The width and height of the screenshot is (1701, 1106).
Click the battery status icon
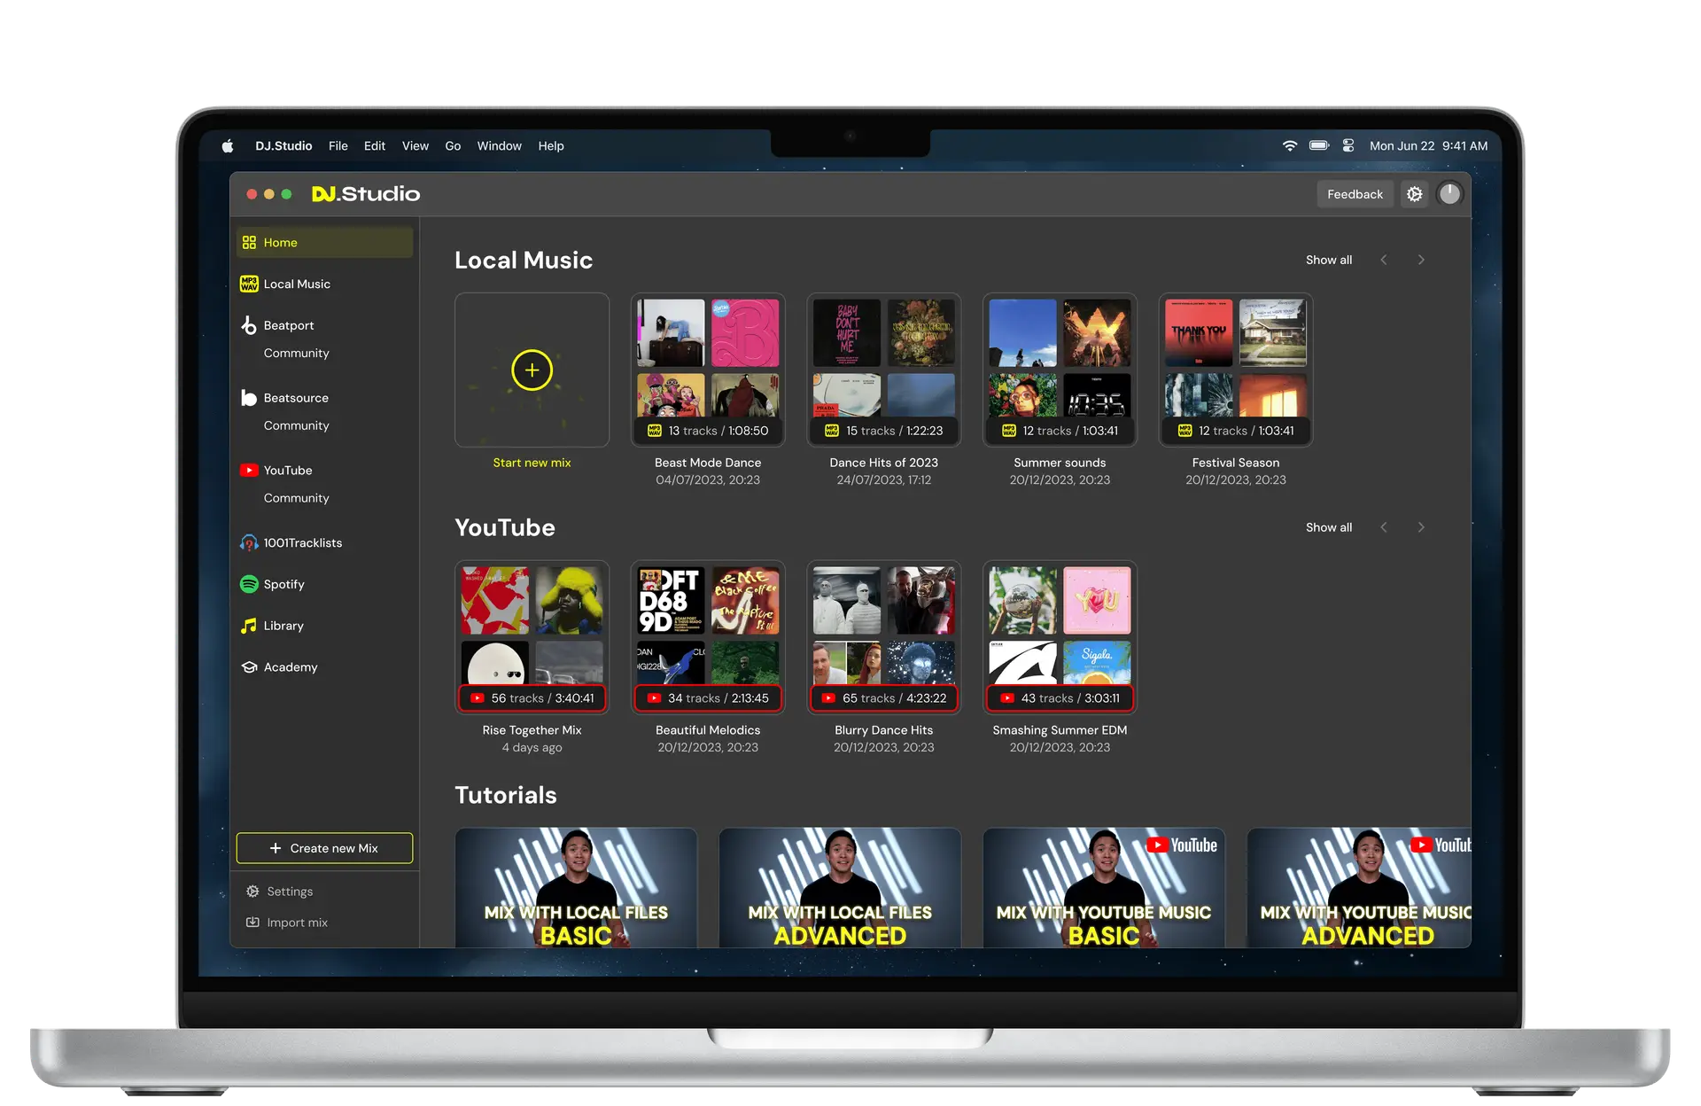1319,146
